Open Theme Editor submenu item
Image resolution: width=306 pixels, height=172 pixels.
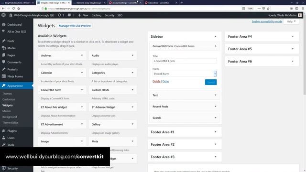(11, 123)
